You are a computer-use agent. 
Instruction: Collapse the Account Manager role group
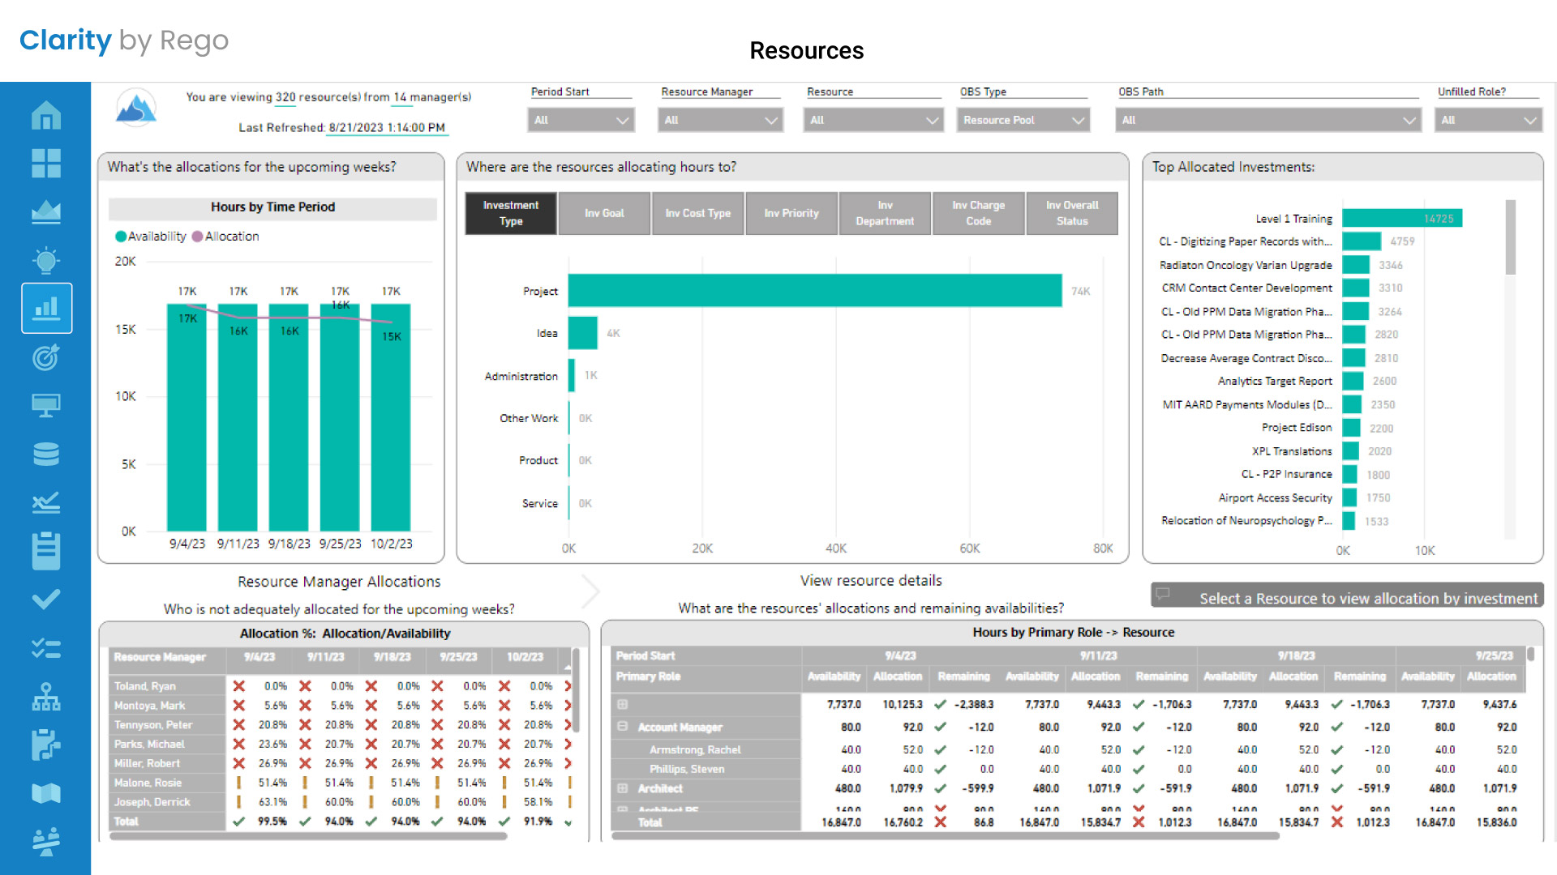click(623, 727)
